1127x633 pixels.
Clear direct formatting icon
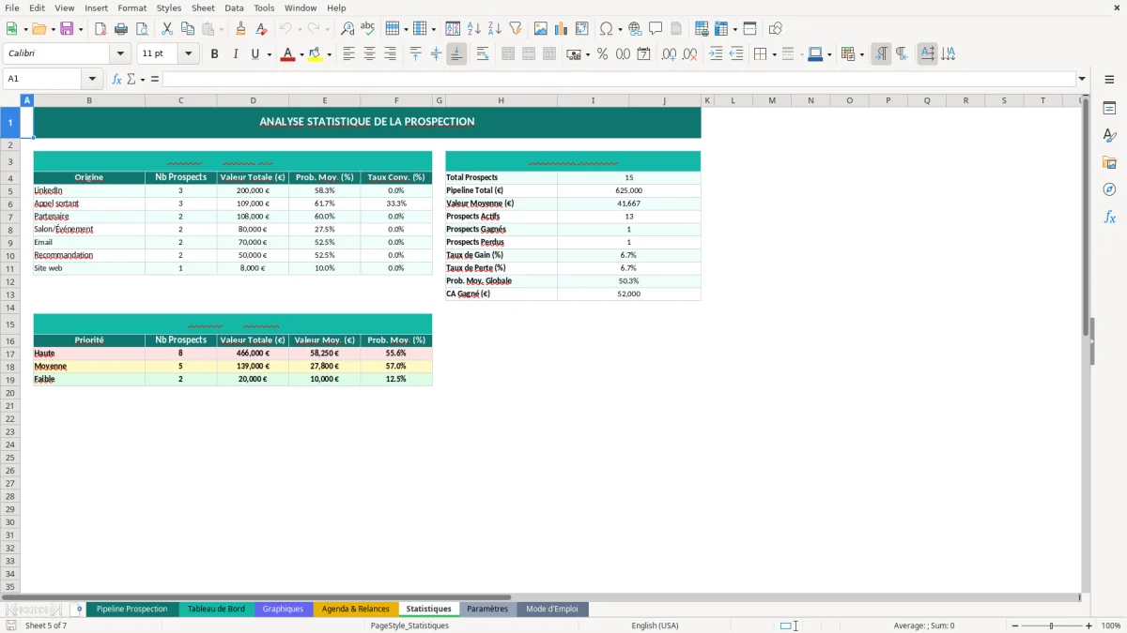tap(261, 29)
